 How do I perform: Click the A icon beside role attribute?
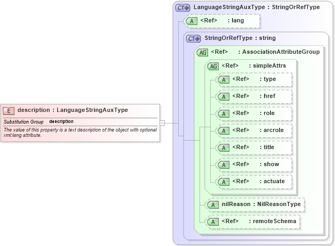224,114
